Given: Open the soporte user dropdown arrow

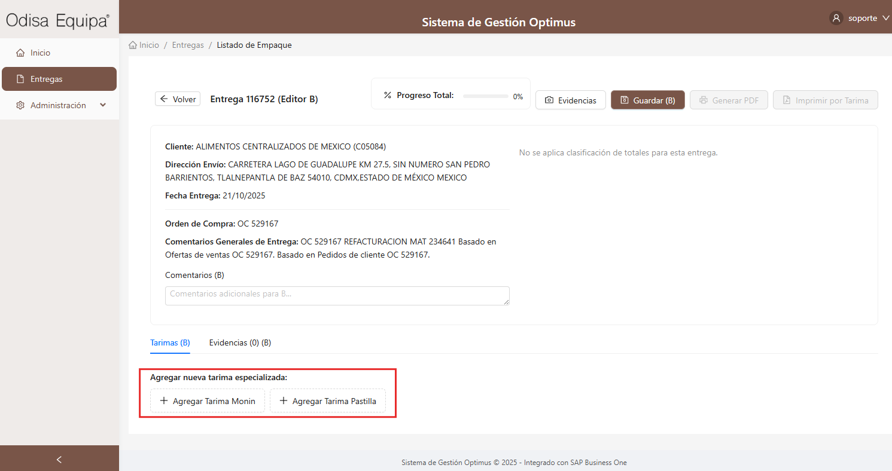Looking at the screenshot, I should pos(886,18).
